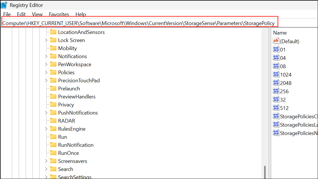Click the RunNotification folder icon
Viewport: 318px width, 179px height.
click(x=53, y=145)
